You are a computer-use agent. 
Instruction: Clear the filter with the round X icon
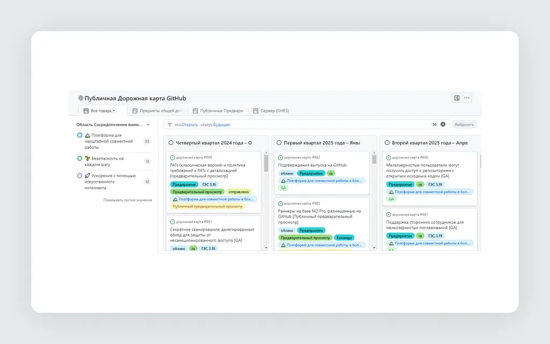pyautogui.click(x=443, y=124)
